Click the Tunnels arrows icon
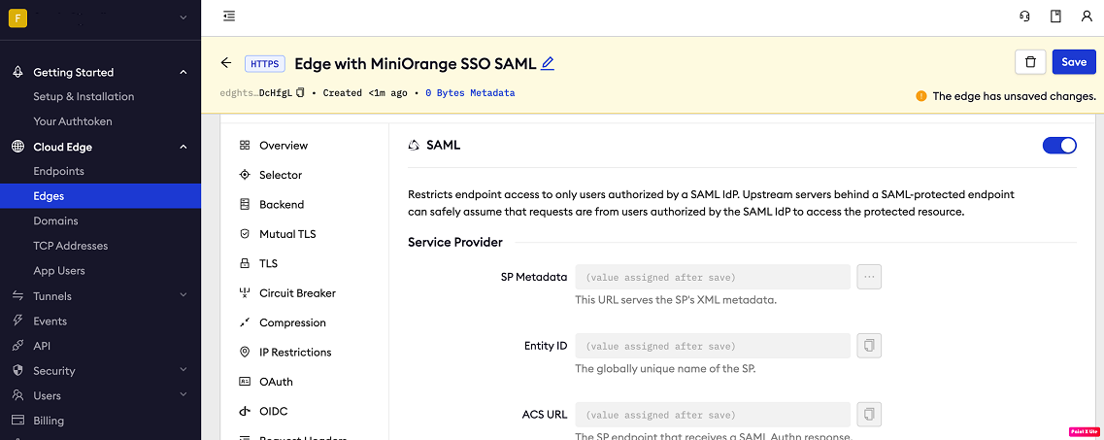Viewport: 1104px width, 440px height. (18, 296)
